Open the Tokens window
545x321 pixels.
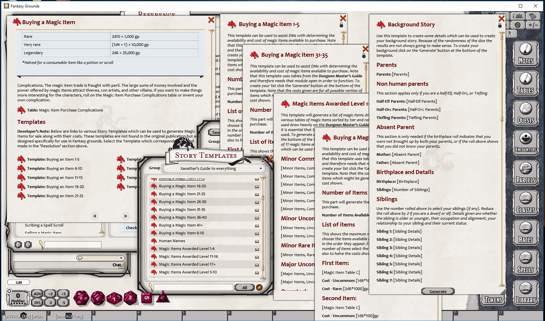[x=493, y=300]
